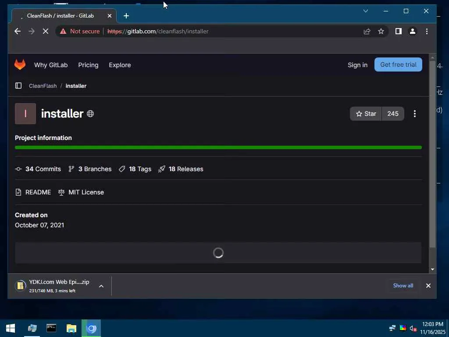Open the Pricing menu item
The width and height of the screenshot is (449, 337).
coord(88,65)
